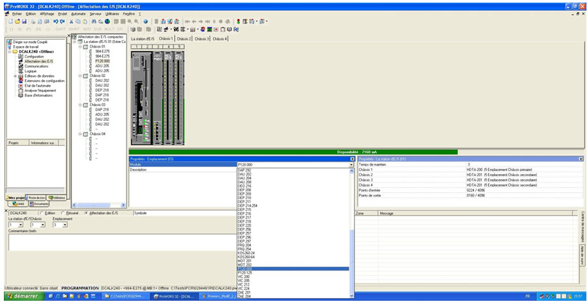This screenshot has width=587, height=302.
Task: Click the Redo arrow icon
Action: point(62,22)
